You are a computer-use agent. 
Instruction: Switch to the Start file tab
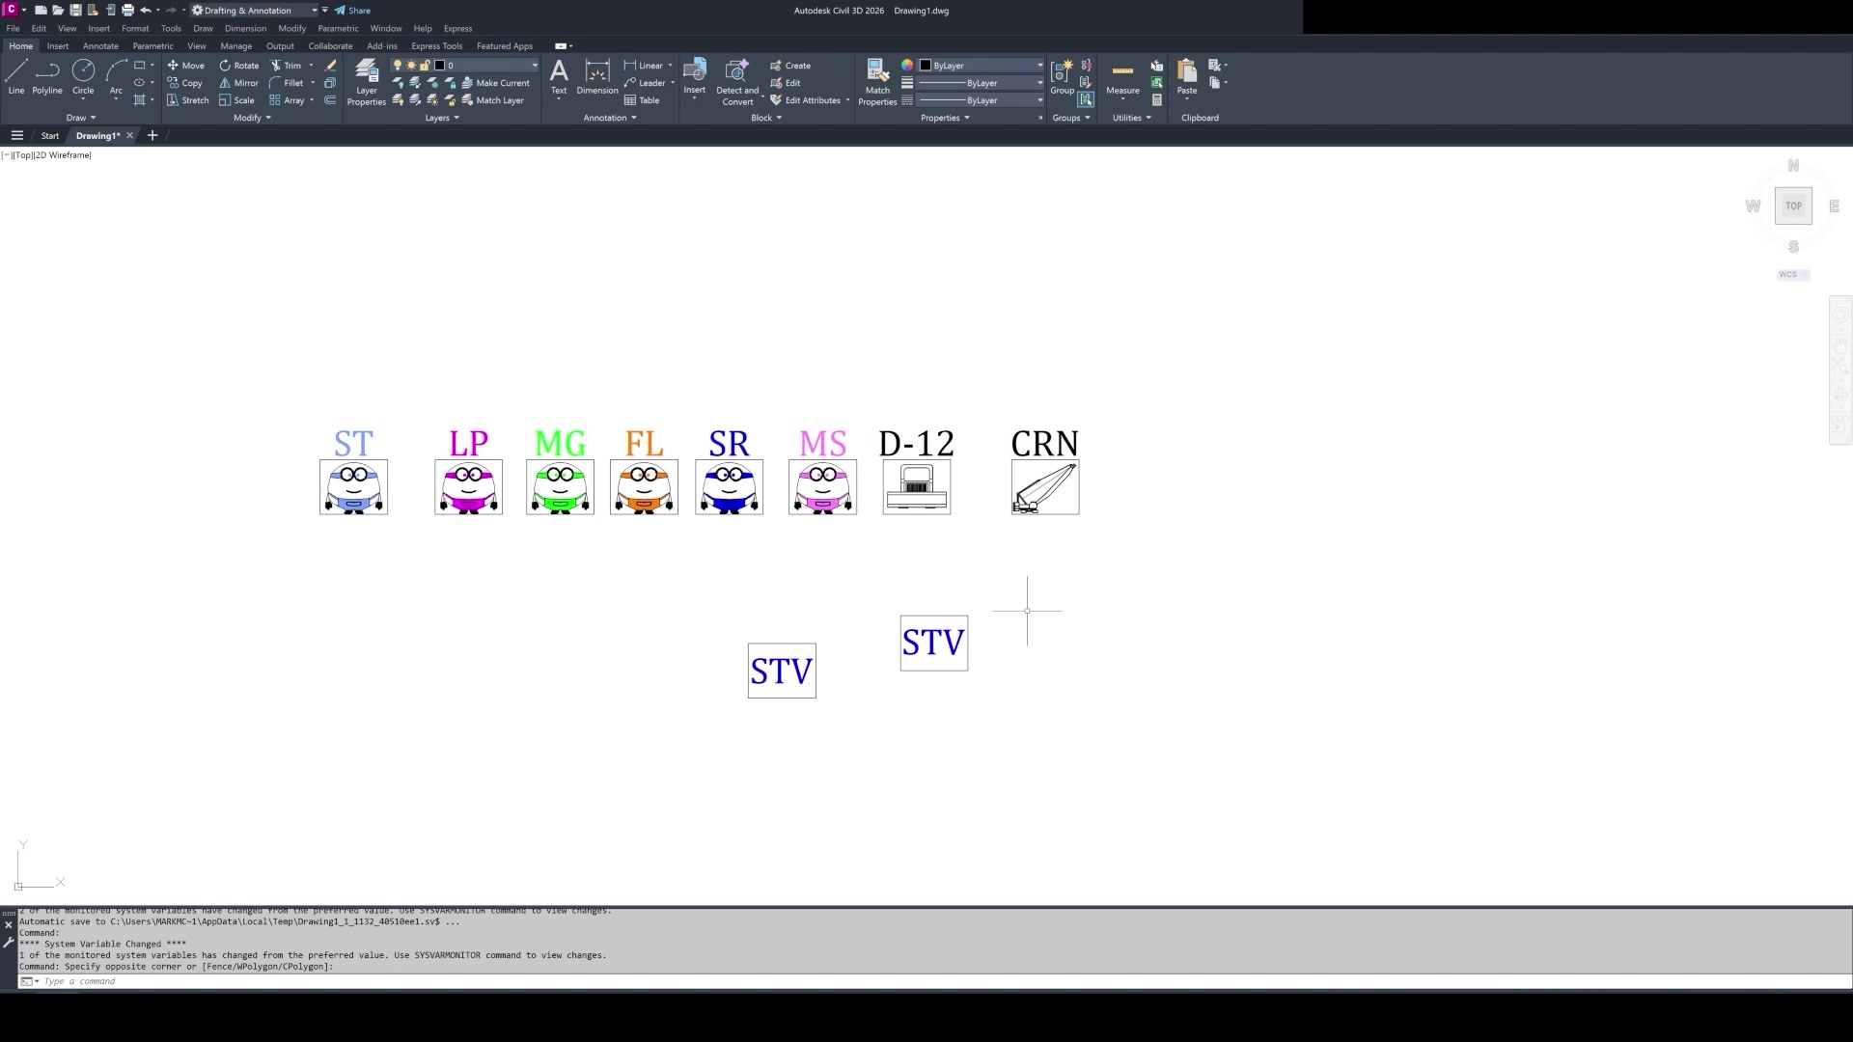[x=50, y=136]
